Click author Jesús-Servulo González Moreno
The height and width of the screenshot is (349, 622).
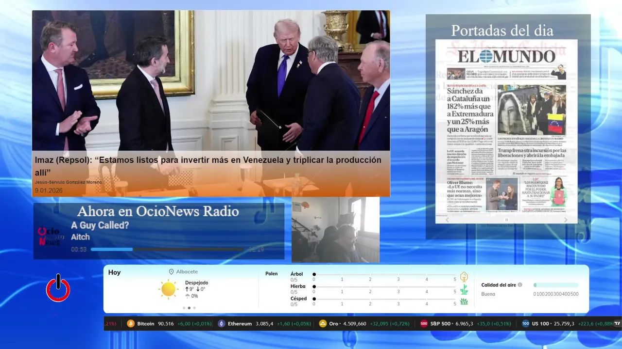(x=69, y=182)
